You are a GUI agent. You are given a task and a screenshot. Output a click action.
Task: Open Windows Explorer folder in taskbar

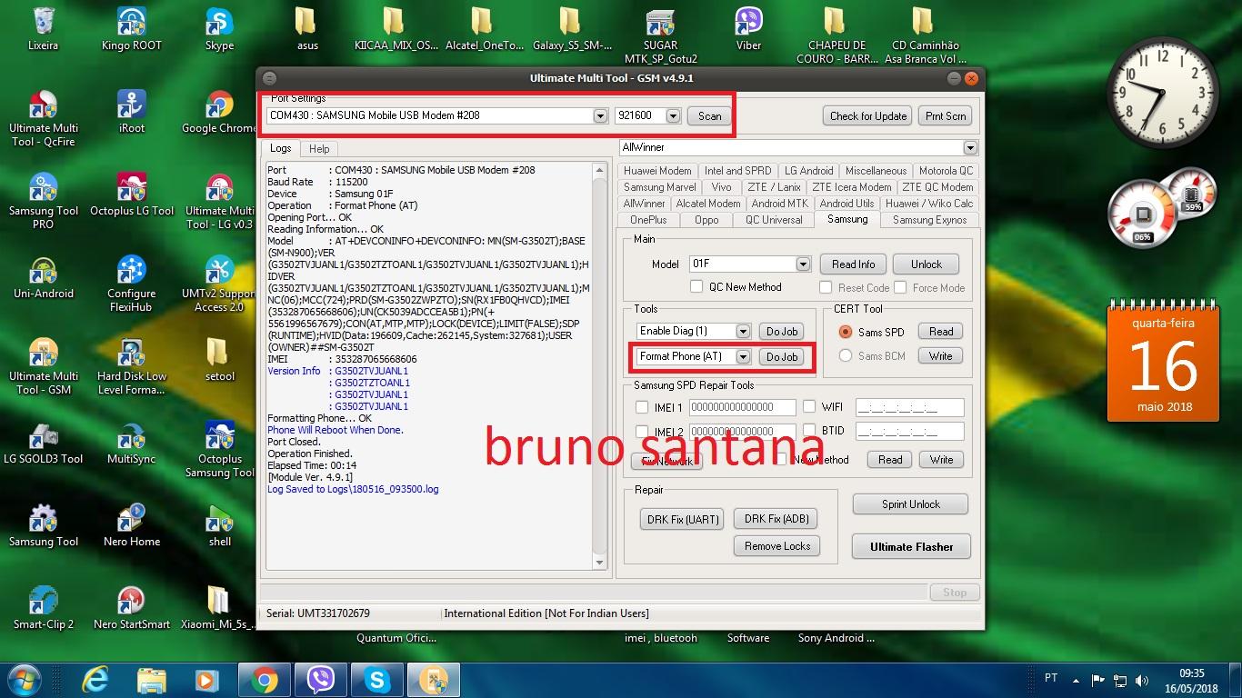pyautogui.click(x=152, y=680)
